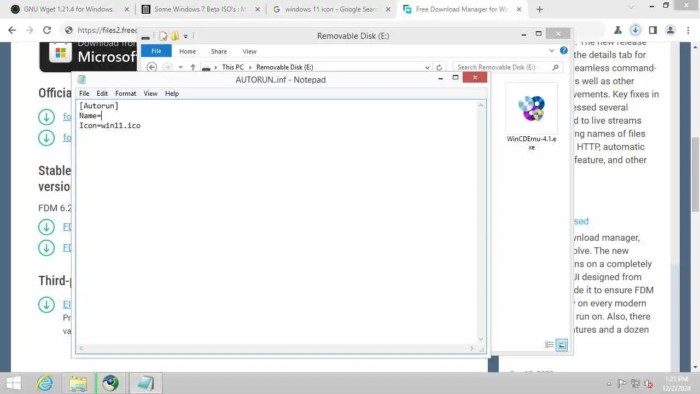700x394 pixels.
Task: Click the Explorer Forward arrow button
Action: click(x=167, y=67)
